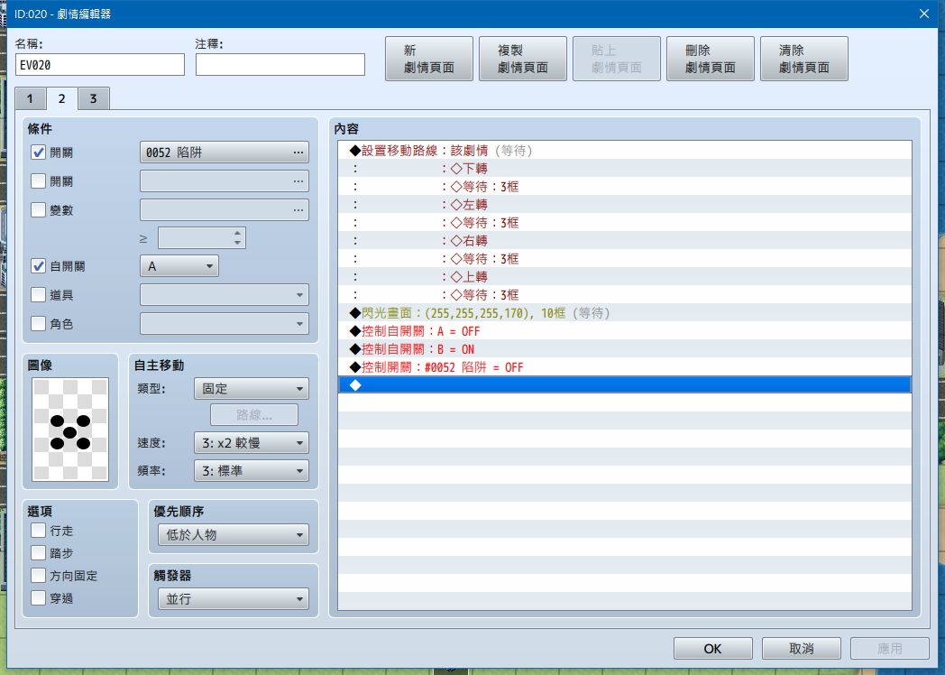Screen dimensions: 945x675
Task: Enable the 角色 condition checkbox
Action: [x=38, y=324]
